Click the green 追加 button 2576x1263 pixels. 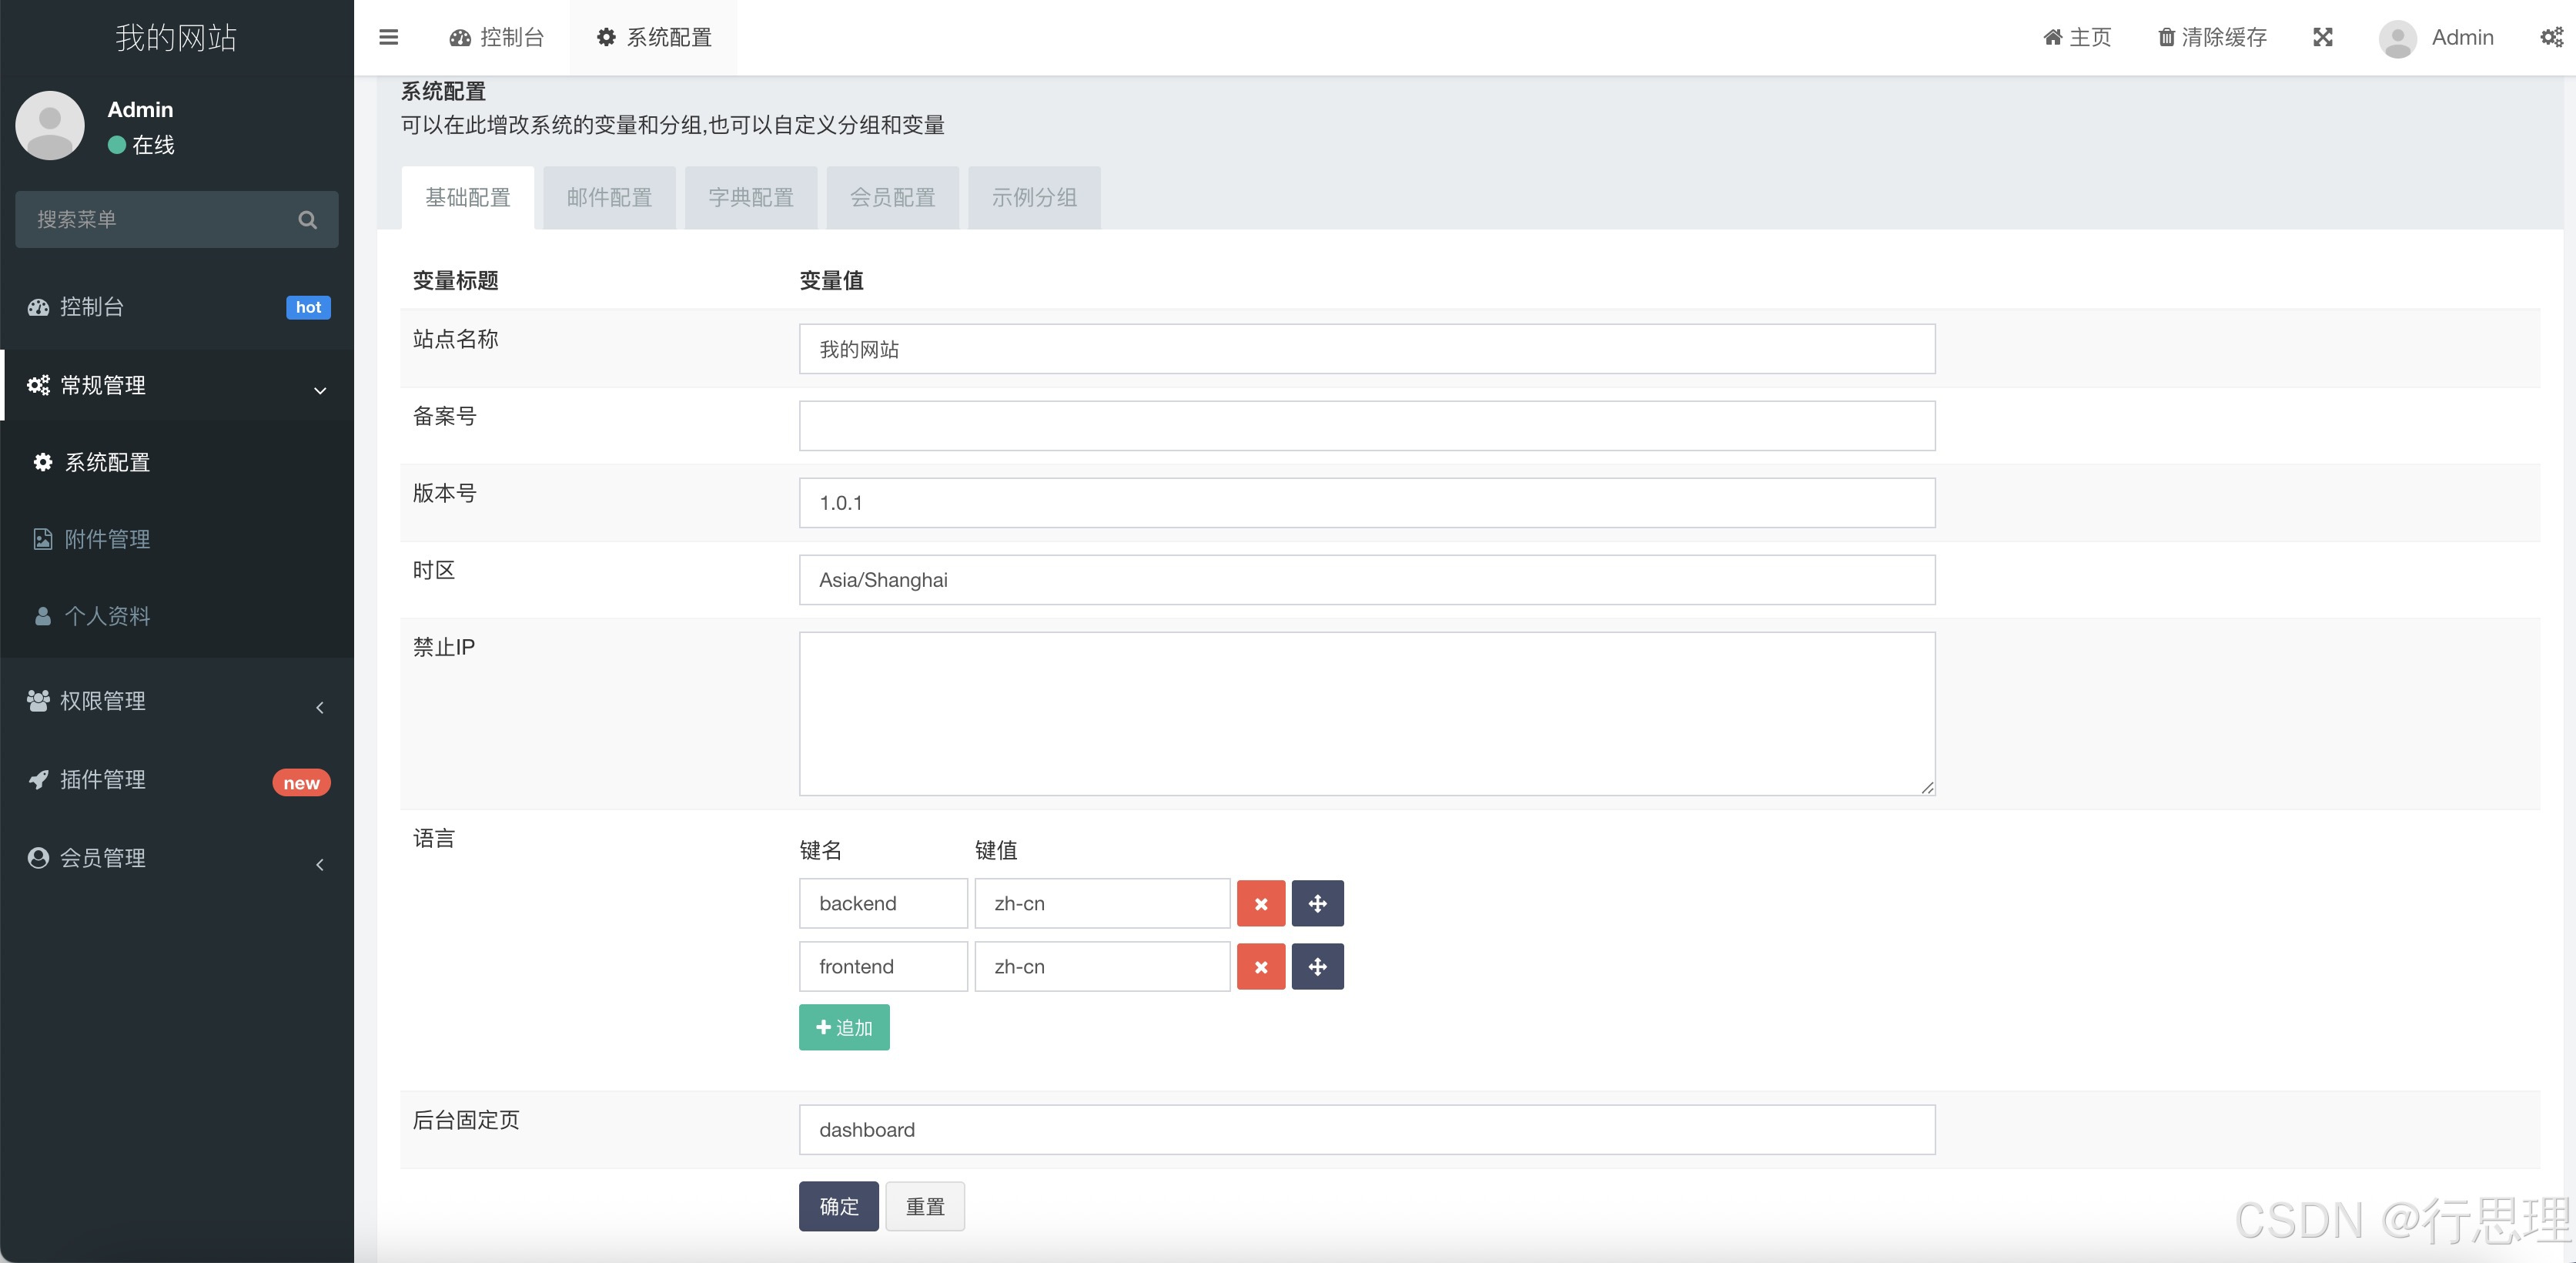coord(844,1027)
